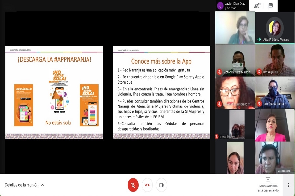
Task: Click the present screen icon above Gabriela Roldán
Action: click(268, 180)
